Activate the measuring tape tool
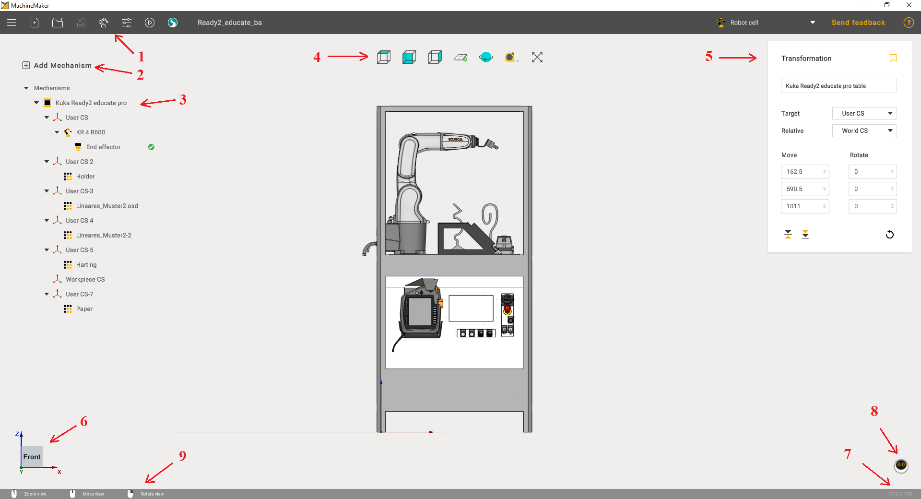921x499 pixels. pyautogui.click(x=511, y=58)
